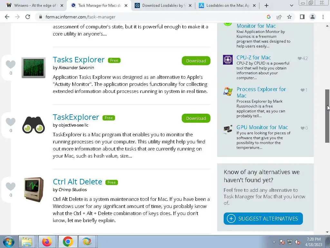Image resolution: width=330 pixels, height=248 pixels.
Task: Like GPU Monitor for Mac heart counter
Action: coord(304,128)
